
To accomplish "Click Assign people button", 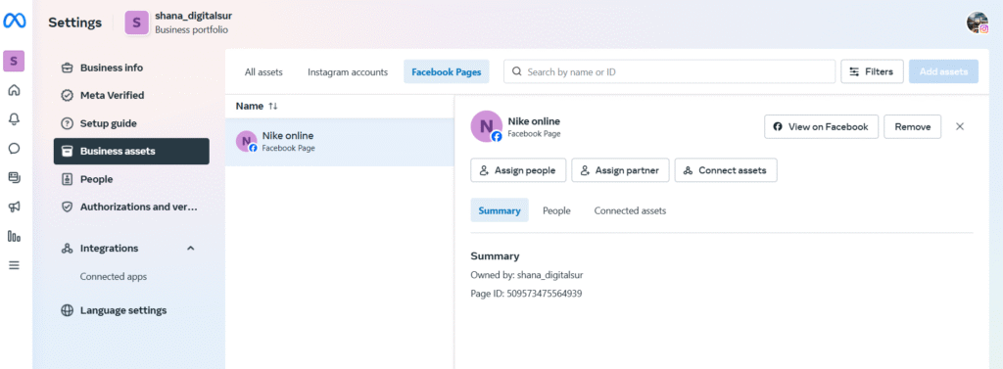I will point(518,170).
